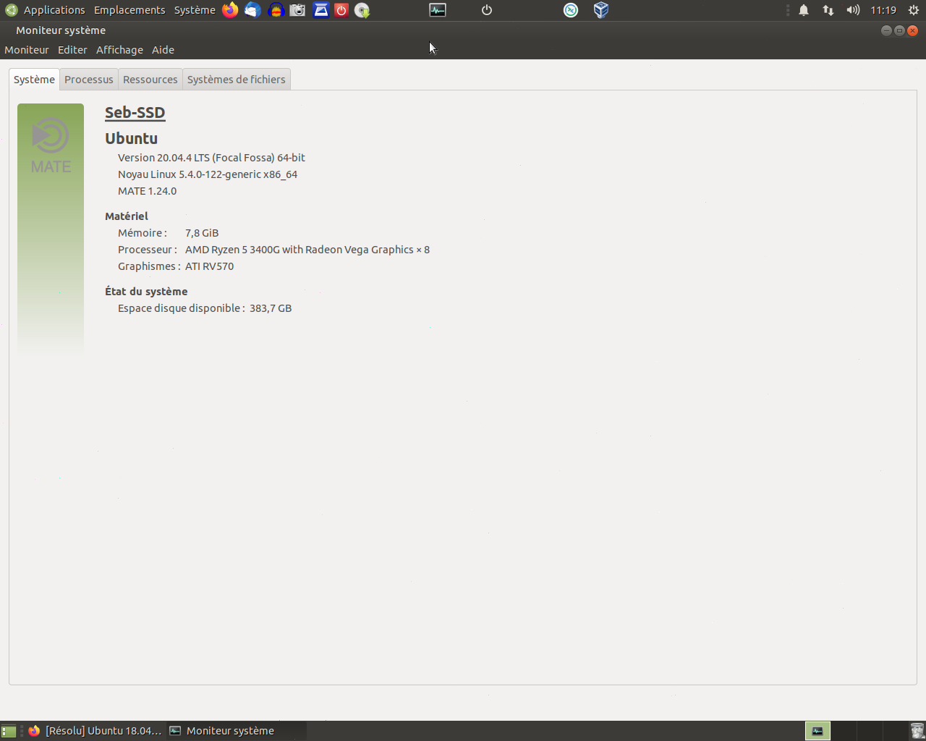Image resolution: width=926 pixels, height=741 pixels.
Task: Click the white power shutdown icon
Action: click(x=487, y=10)
